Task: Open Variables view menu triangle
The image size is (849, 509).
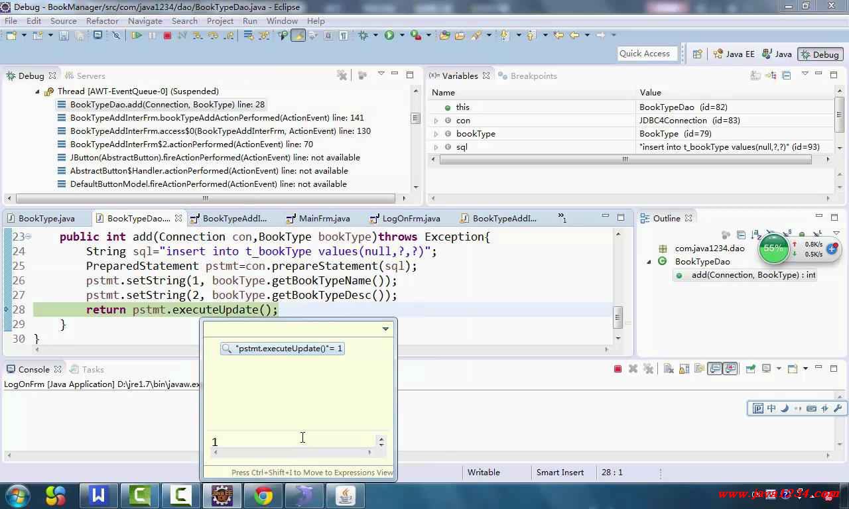Action: coord(805,74)
